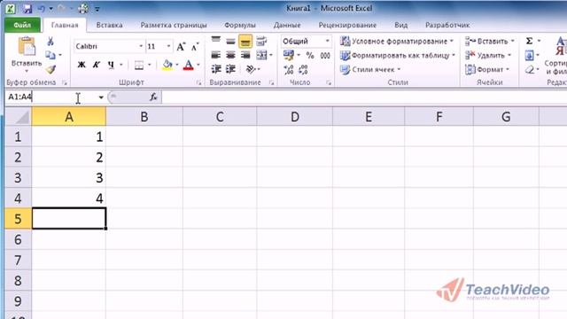Switch to Рецензирование tab
This screenshot has width=567, height=319.
347,25
